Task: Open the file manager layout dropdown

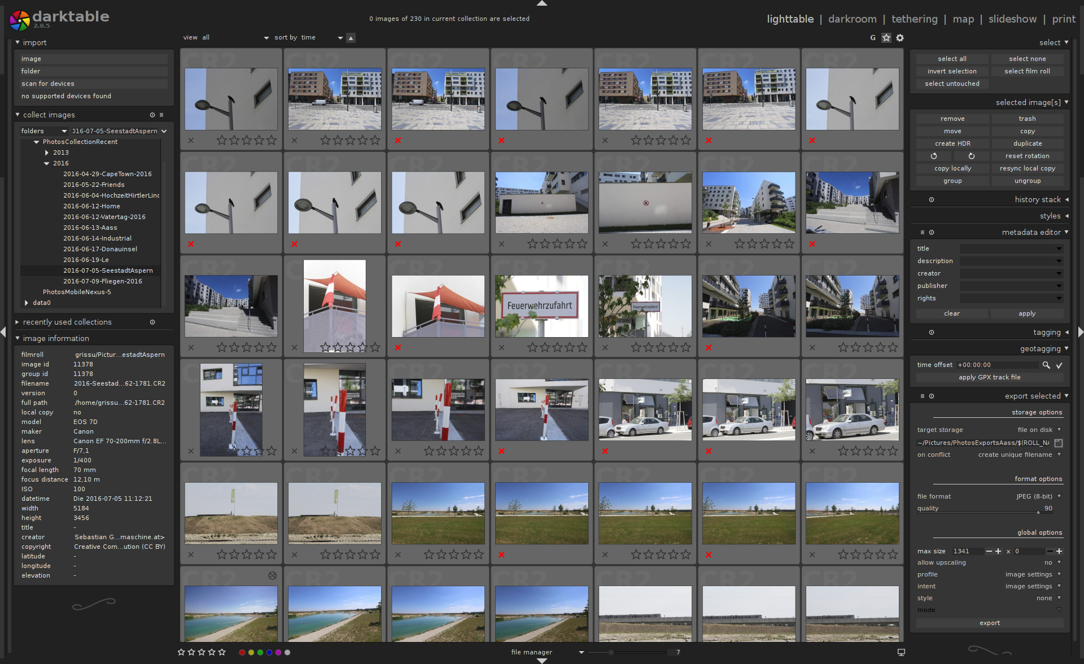Action: click(547, 652)
